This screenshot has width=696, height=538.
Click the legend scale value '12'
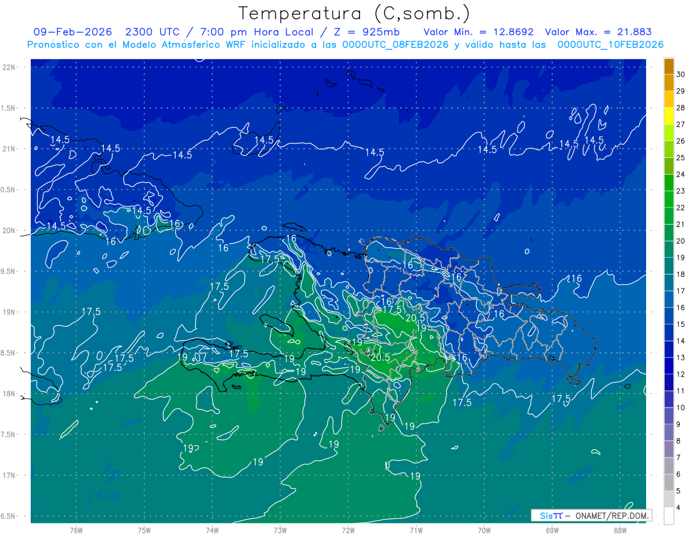(681, 374)
